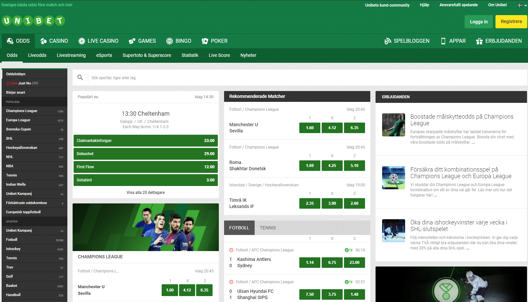Open the language flag dropdown
Screen dimensions: 528x302
(522, 5)
